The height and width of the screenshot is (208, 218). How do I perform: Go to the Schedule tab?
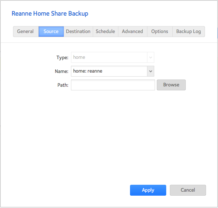[105, 32]
